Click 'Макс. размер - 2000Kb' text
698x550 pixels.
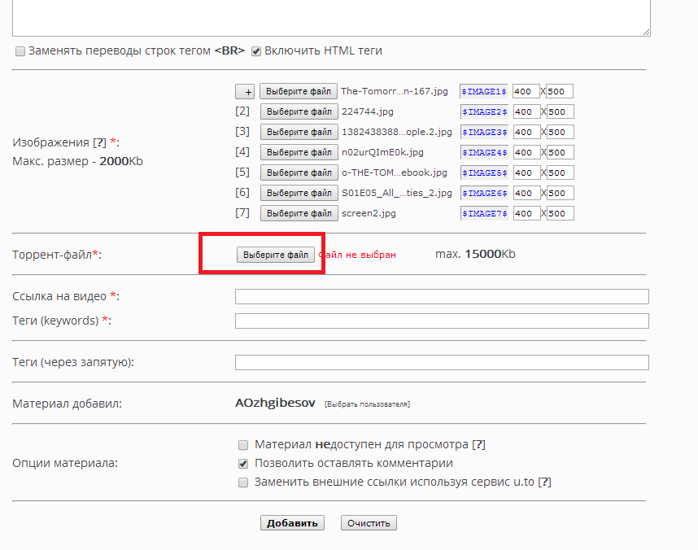(78, 161)
